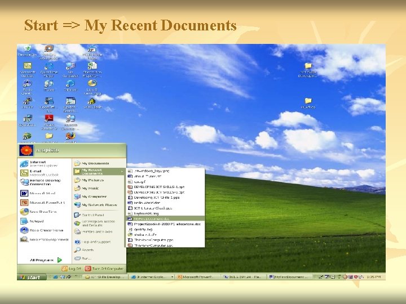Open the iTunes desktop shortcut
Screen dimensions: 406x304
(x=48, y=86)
